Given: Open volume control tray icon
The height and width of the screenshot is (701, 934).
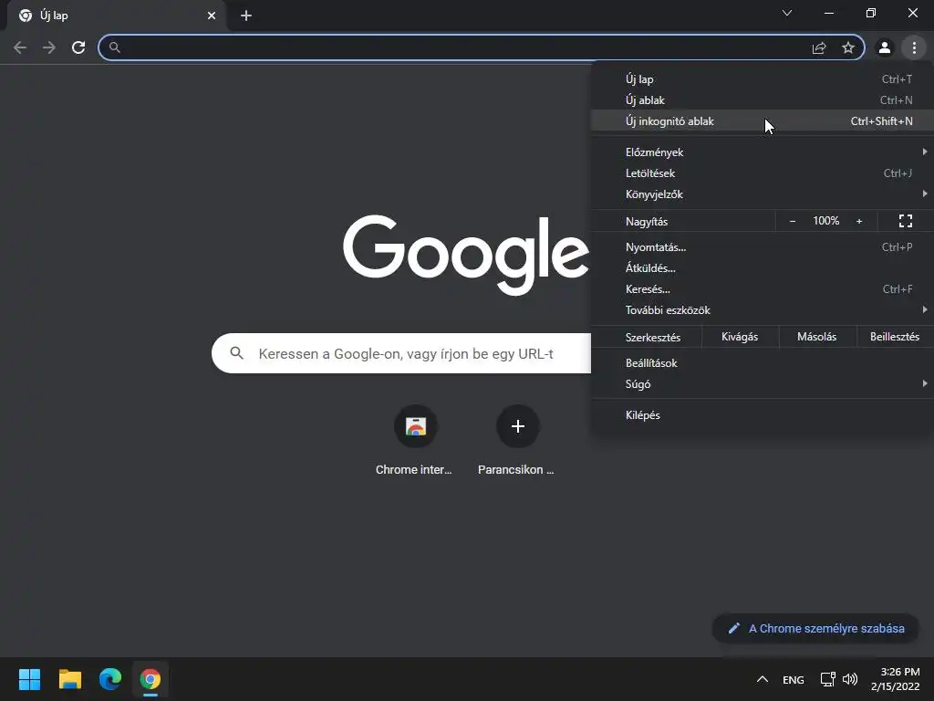Looking at the screenshot, I should coord(850,679).
